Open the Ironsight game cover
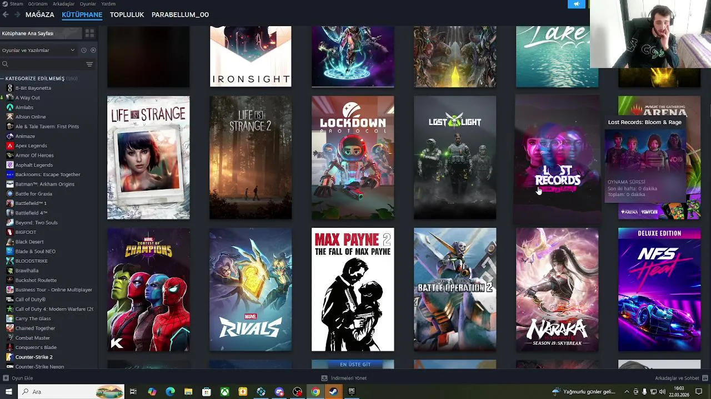The width and height of the screenshot is (711, 399). point(251,57)
